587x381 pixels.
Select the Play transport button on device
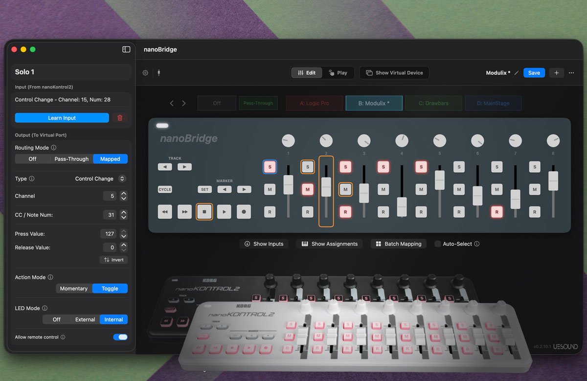224,212
